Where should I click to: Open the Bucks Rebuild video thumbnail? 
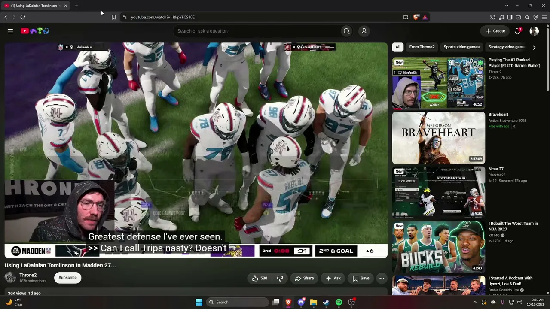438,247
